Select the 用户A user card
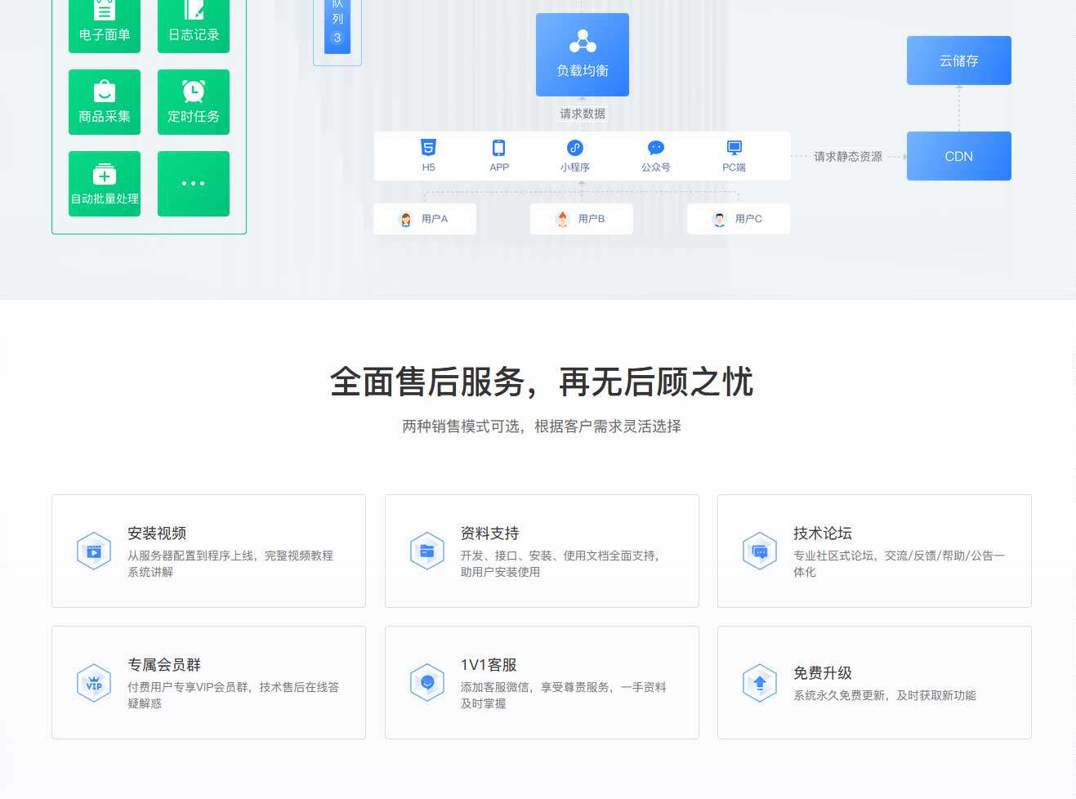This screenshot has height=799, width=1076. click(424, 218)
